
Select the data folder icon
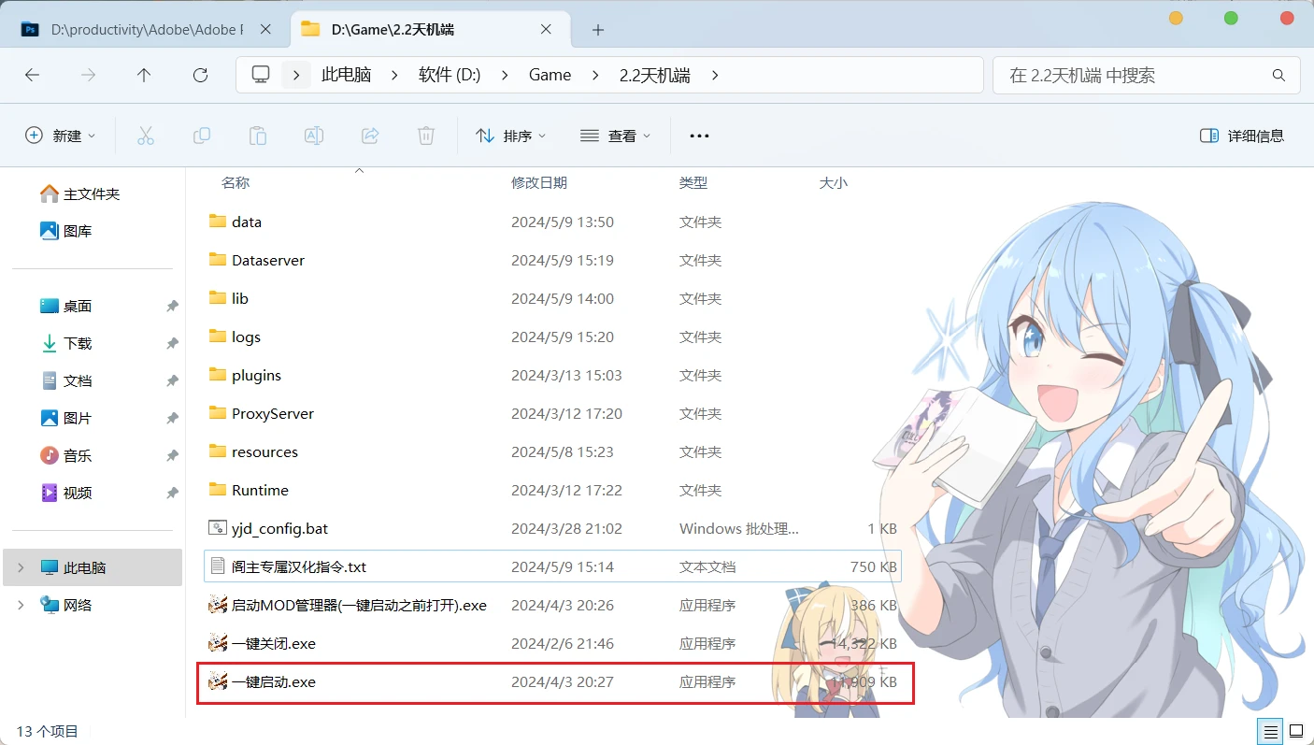(218, 222)
